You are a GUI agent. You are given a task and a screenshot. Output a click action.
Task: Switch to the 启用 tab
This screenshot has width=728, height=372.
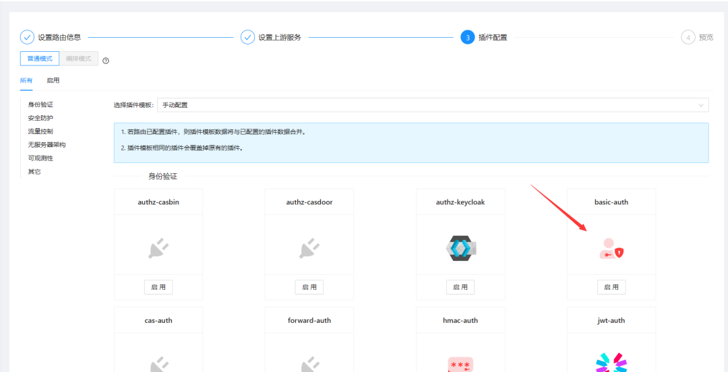(x=53, y=80)
